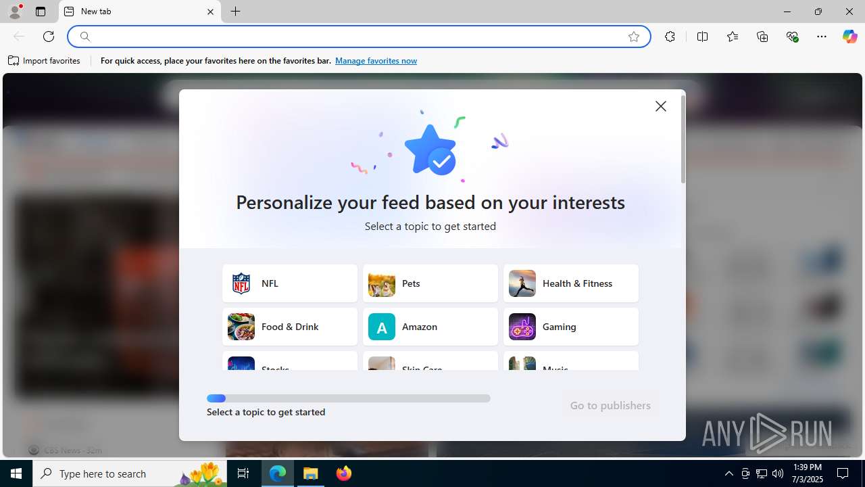The width and height of the screenshot is (865, 487).
Task: Click the topic selection progress bar
Action: point(349,398)
